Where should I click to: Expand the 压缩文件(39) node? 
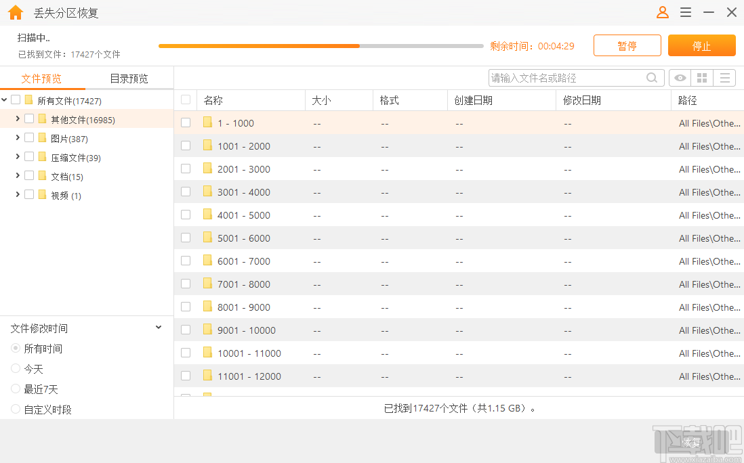[x=18, y=156]
